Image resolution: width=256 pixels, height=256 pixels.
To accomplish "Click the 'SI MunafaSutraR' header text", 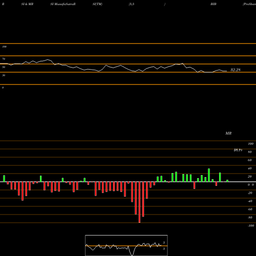I will (63, 4).
